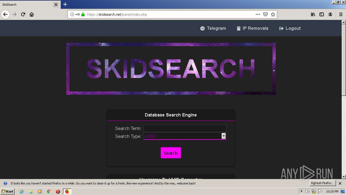Screen dimensions: 346x195
Task: Close the SkidSearch tab
Action: click(x=56, y=5)
